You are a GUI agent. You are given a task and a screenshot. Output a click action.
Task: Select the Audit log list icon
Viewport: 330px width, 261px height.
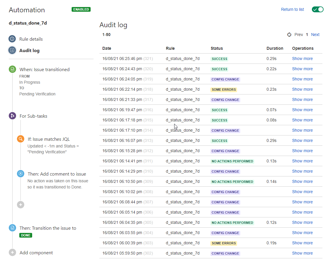pyautogui.click(x=12, y=50)
